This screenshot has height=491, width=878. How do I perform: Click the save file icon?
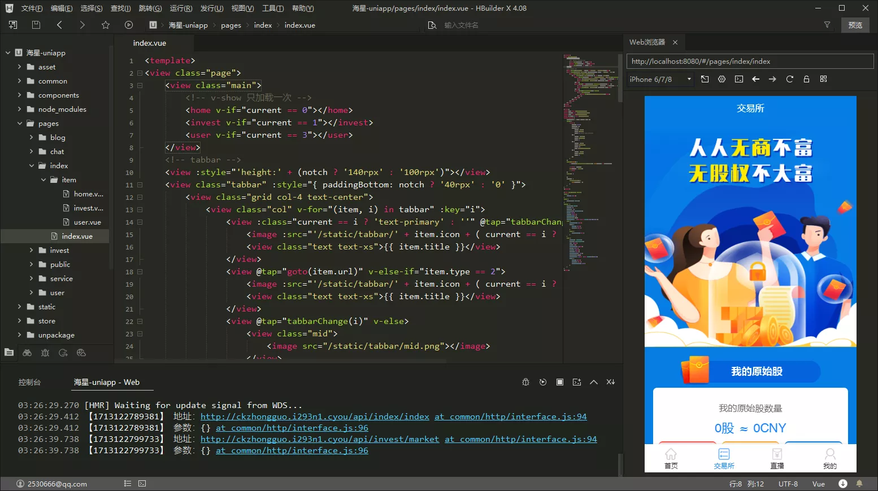tap(36, 25)
